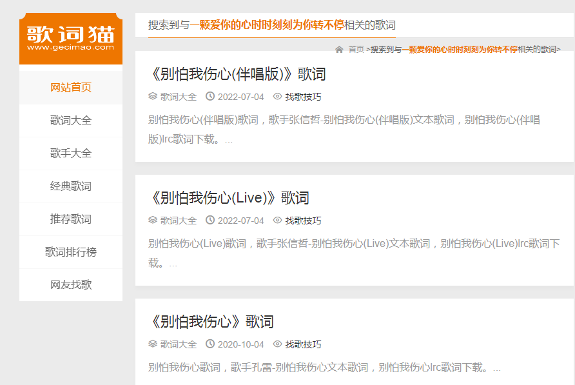This screenshot has height=385, width=575.
Task: Click eye icon in the 2020-10-04 entry
Action: click(x=278, y=344)
